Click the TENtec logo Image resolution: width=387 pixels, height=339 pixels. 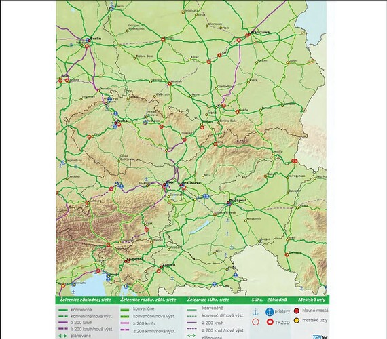[319, 337]
